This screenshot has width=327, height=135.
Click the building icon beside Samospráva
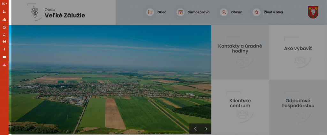point(180,12)
